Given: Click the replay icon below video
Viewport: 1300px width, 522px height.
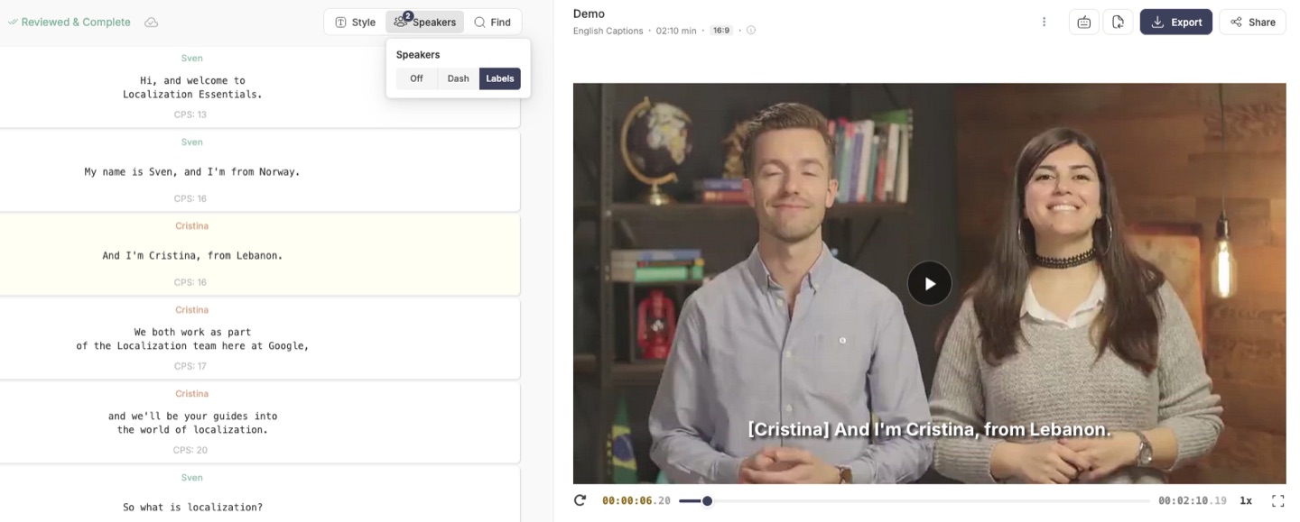Looking at the screenshot, I should tap(580, 500).
